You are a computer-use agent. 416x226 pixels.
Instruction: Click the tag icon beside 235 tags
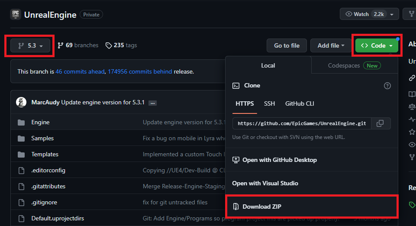click(x=109, y=45)
